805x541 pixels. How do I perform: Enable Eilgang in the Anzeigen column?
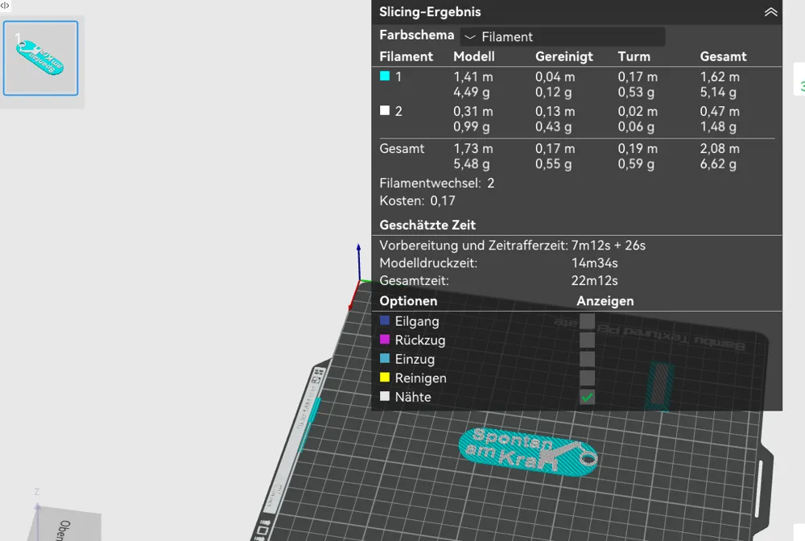pyautogui.click(x=586, y=320)
